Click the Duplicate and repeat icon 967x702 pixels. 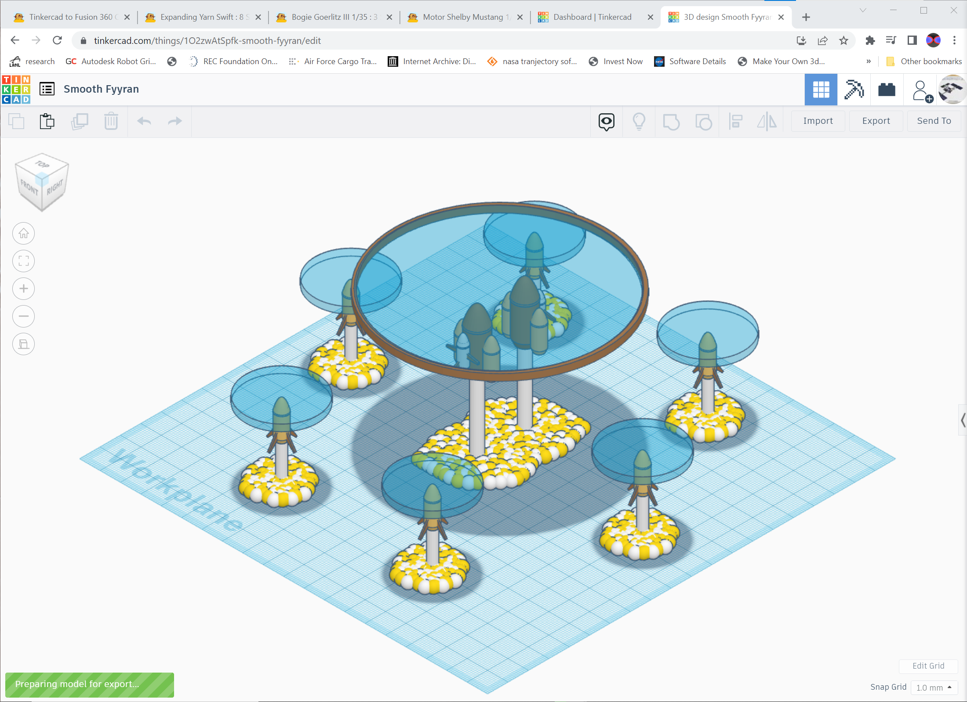(x=80, y=121)
